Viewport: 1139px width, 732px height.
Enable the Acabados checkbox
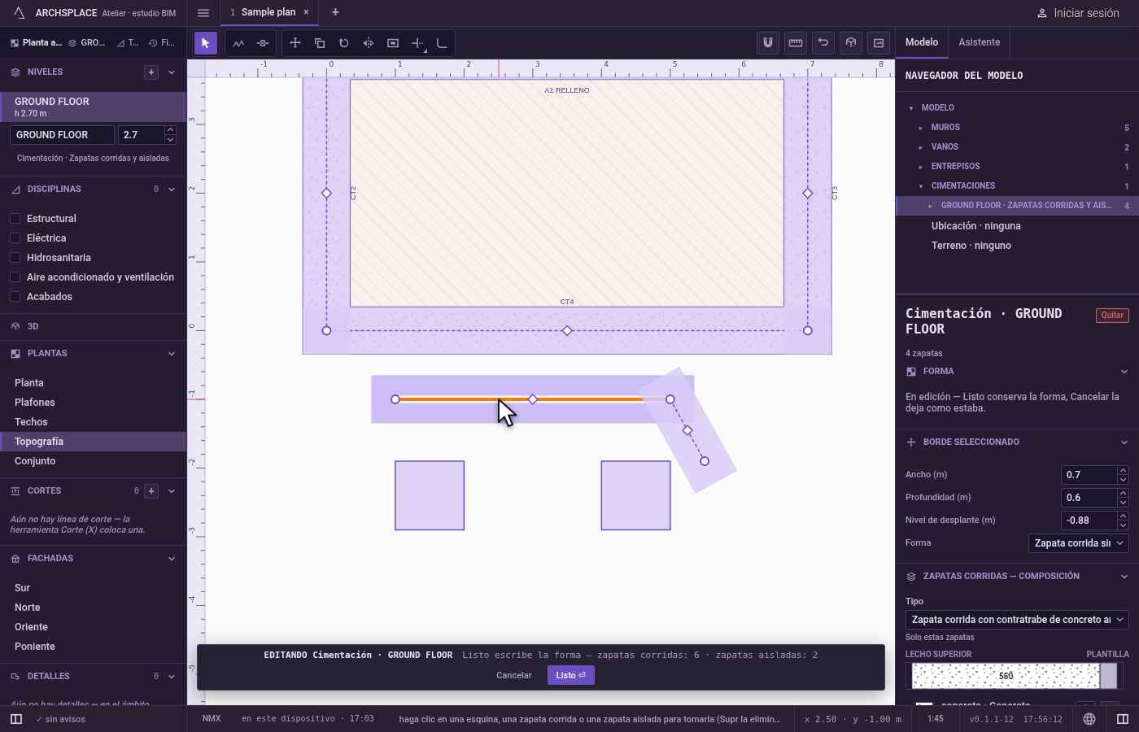[15, 297]
